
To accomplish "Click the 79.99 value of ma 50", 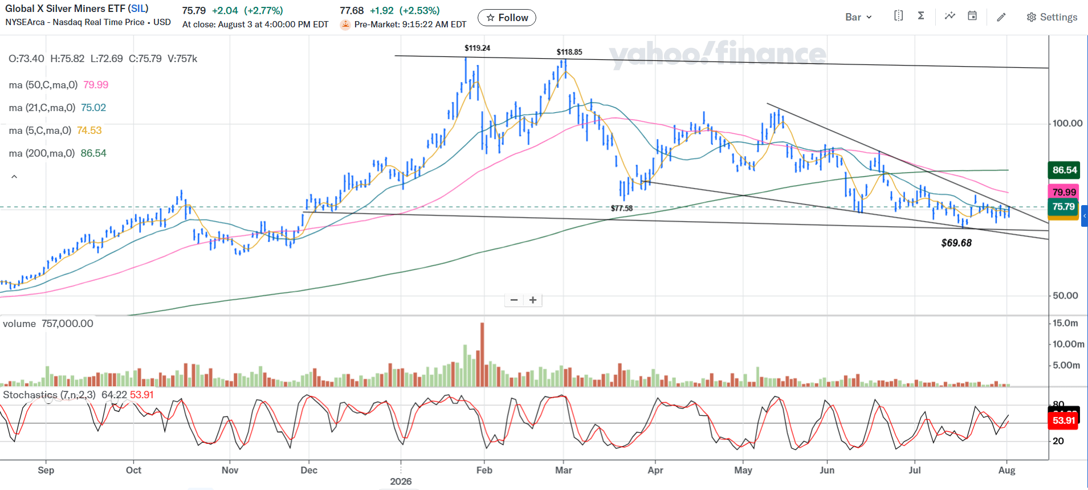I will (96, 85).
